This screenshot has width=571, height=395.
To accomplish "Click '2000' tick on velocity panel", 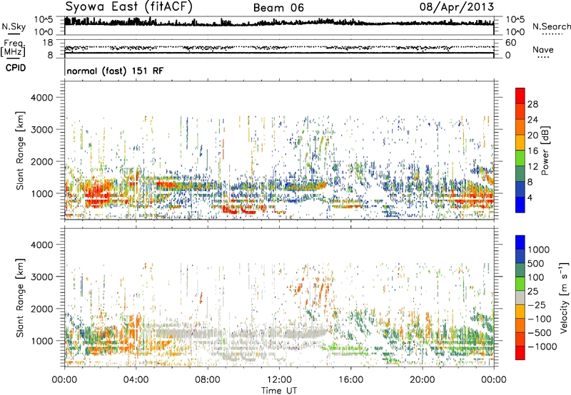I will coord(42,309).
